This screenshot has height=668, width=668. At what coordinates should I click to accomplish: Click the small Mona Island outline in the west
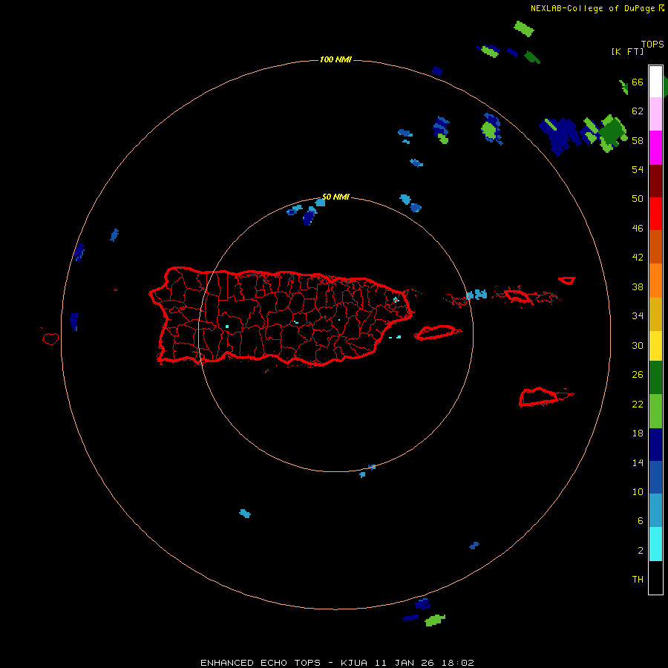pyautogui.click(x=50, y=338)
